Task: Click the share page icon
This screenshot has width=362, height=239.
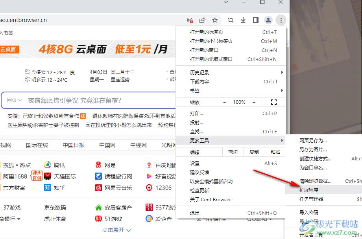Action: [x=202, y=20]
